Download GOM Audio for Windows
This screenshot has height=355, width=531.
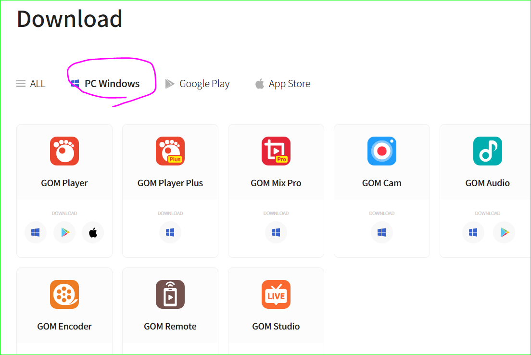tap(473, 232)
